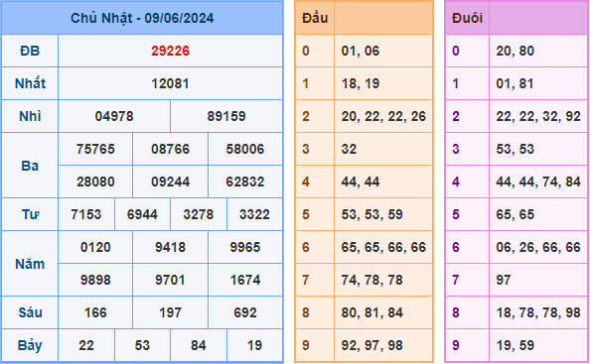Click the "Bảy" prize label
Image resolution: width=590 pixels, height=364 pixels.
coord(30,345)
